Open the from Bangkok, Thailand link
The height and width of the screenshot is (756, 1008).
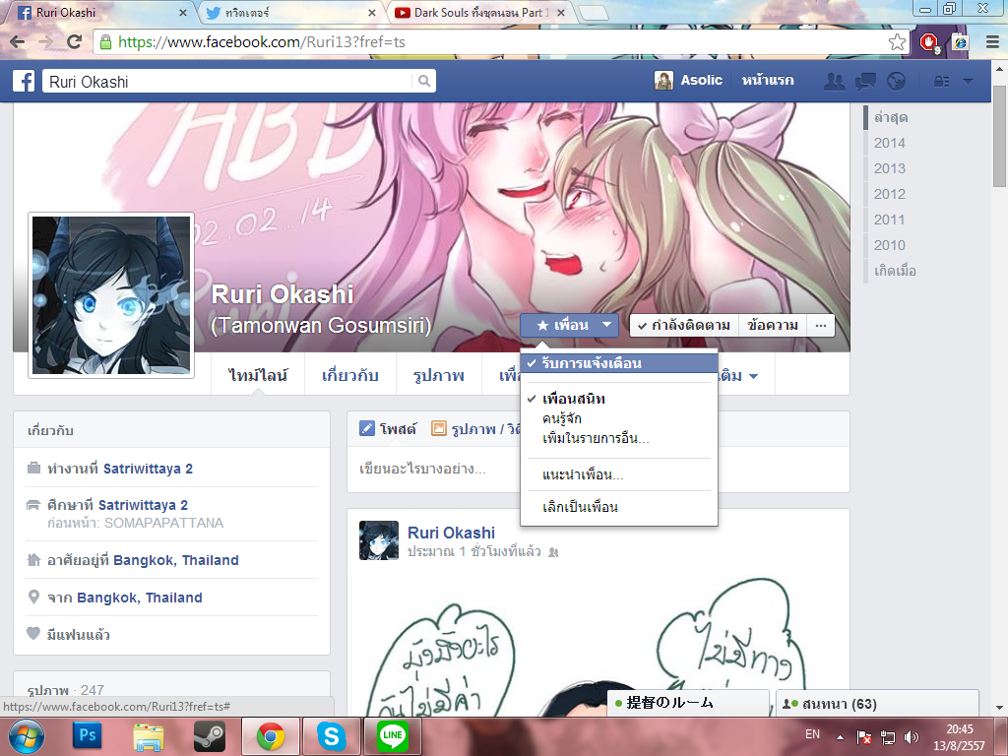point(140,598)
